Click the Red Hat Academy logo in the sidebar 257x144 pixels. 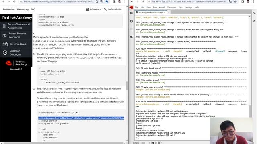click(16, 63)
